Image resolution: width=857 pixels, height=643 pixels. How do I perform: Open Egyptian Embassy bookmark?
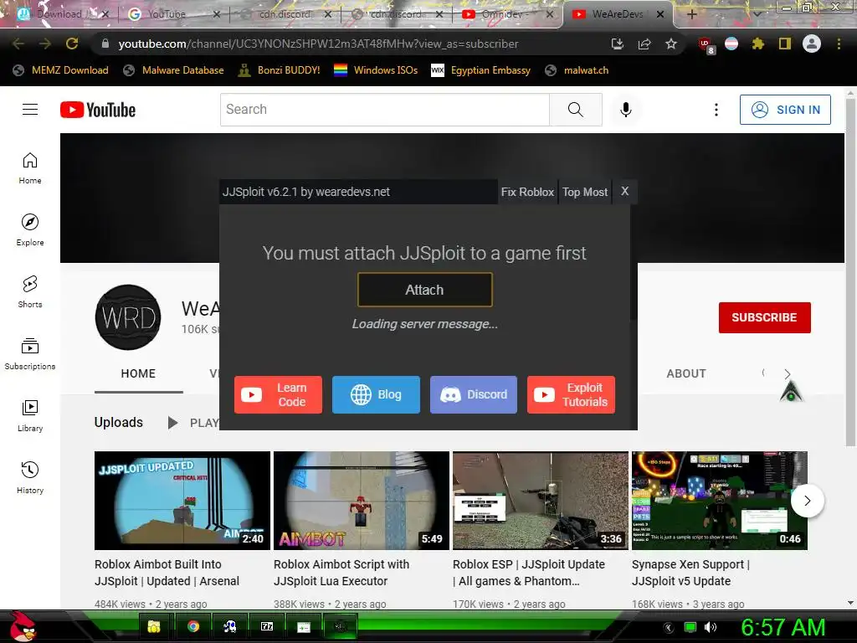481,70
